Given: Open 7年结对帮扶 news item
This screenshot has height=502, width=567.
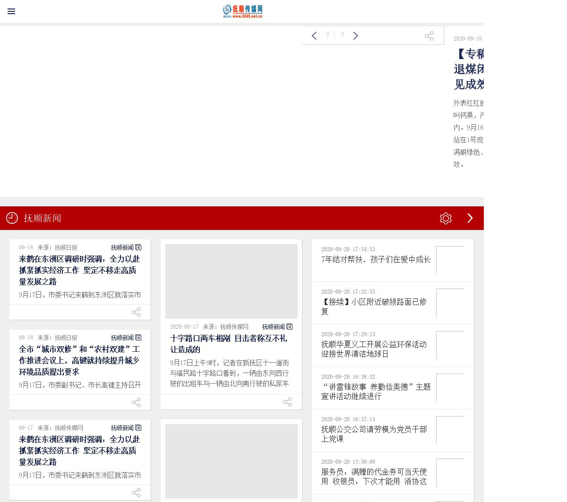Looking at the screenshot, I should pos(376,260).
